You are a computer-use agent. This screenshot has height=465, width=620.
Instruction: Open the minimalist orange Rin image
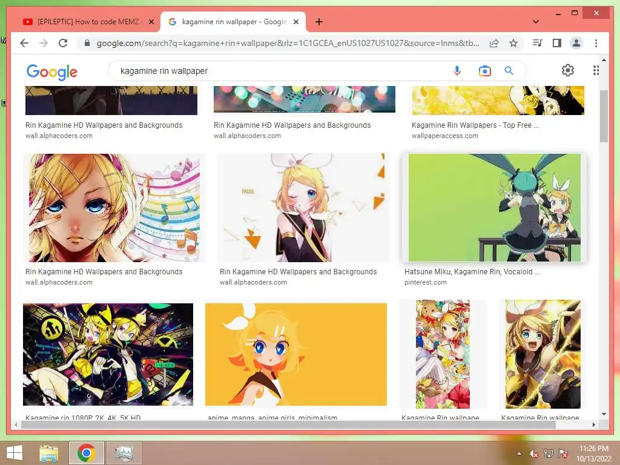point(295,354)
